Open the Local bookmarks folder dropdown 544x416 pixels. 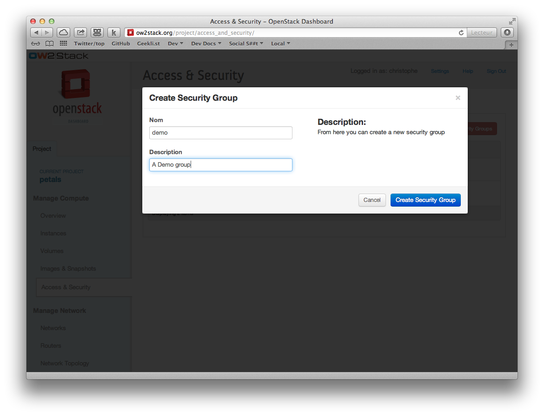(x=280, y=44)
